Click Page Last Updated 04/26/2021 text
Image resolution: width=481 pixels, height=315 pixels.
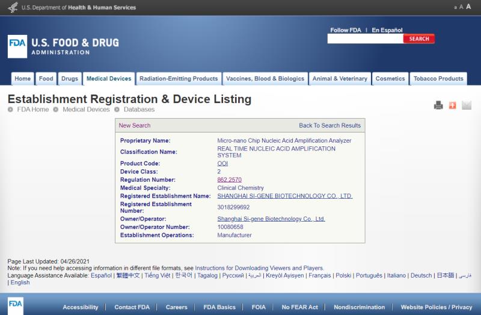[49, 261]
